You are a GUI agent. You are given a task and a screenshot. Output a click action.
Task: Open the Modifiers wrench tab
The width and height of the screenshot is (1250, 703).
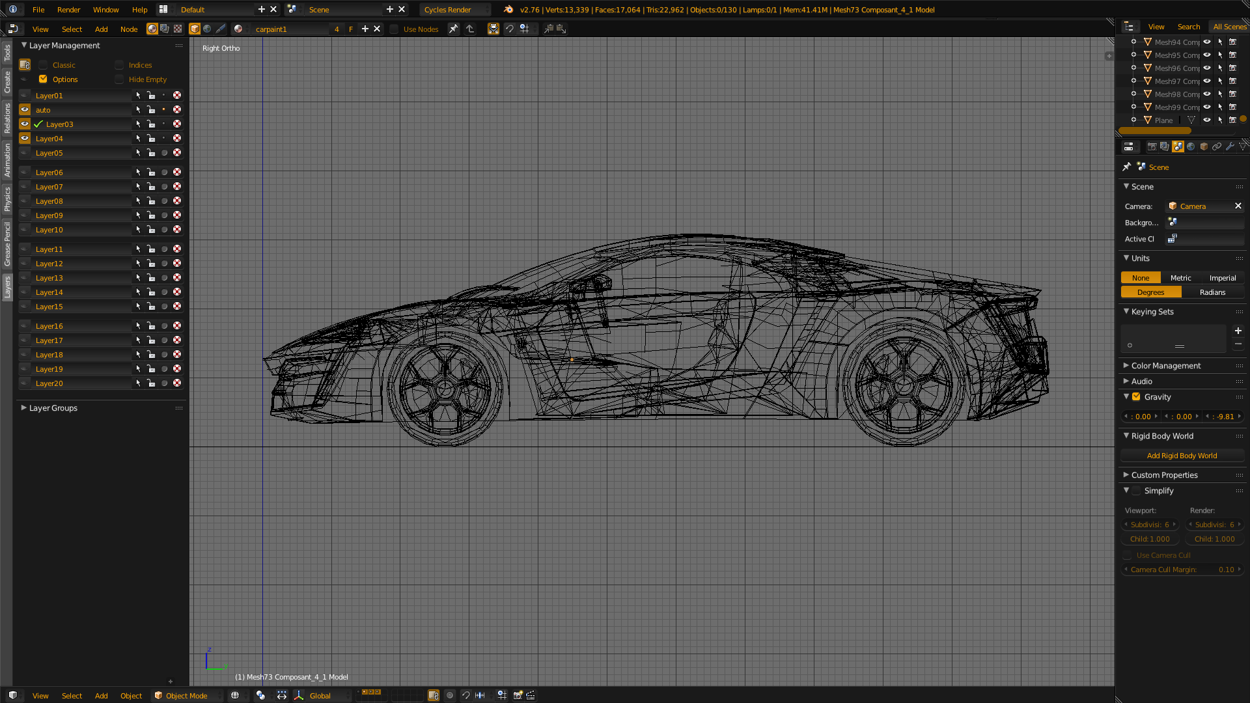(1230, 146)
